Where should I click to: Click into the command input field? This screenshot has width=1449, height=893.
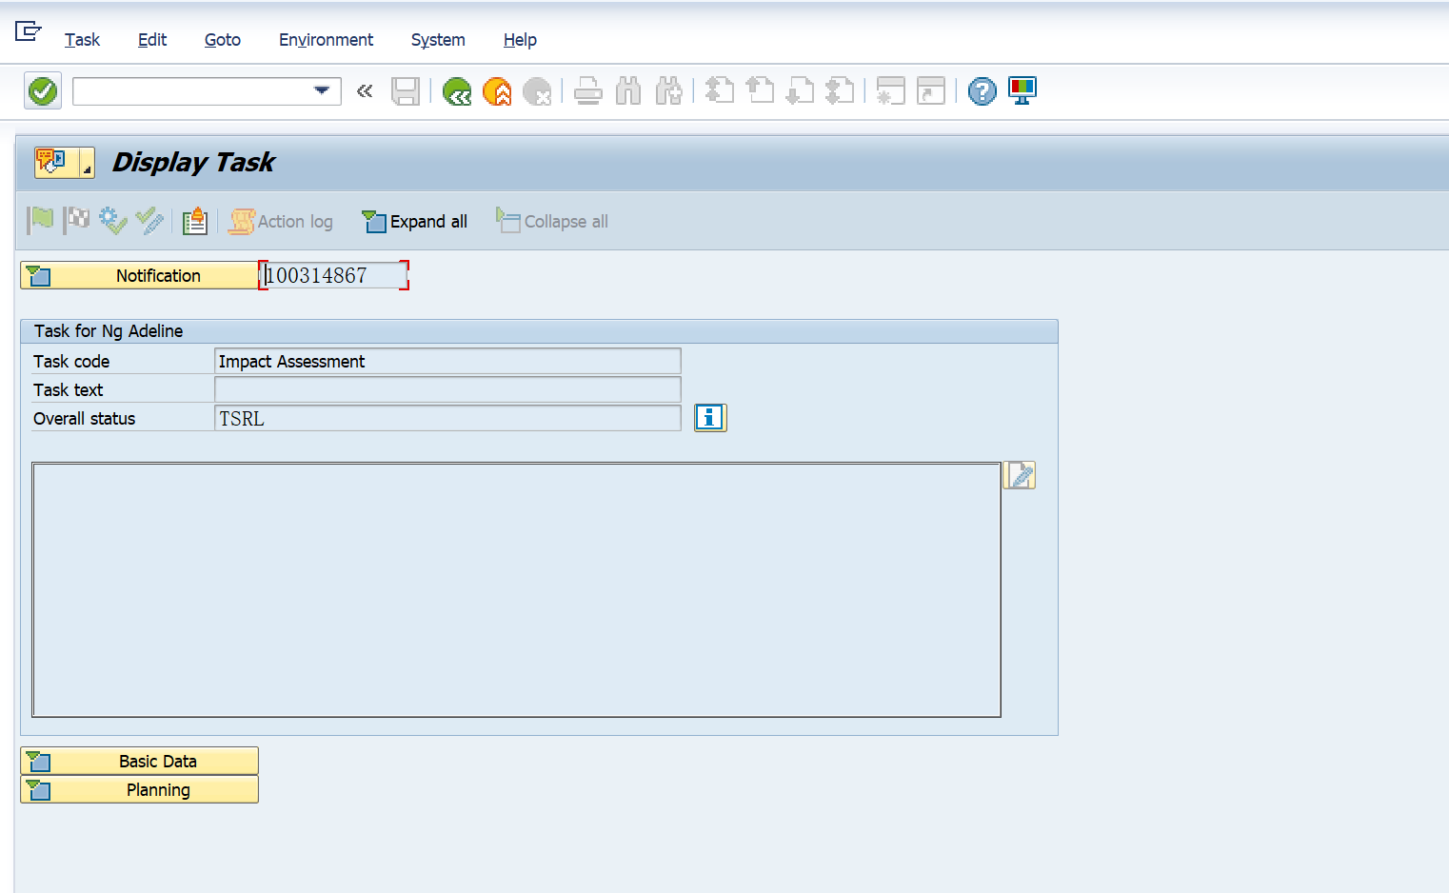click(193, 91)
